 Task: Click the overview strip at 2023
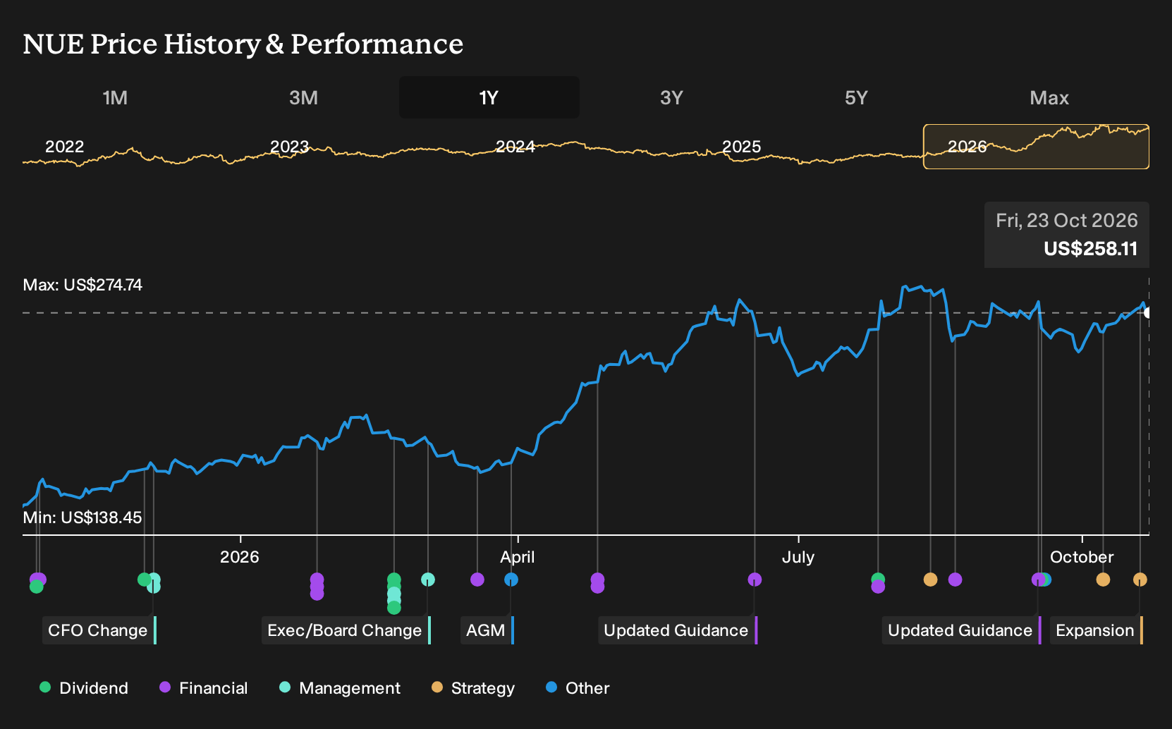(x=290, y=147)
